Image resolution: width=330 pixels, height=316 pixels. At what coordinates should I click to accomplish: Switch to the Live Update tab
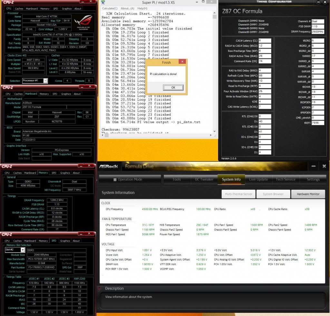coord(258,179)
